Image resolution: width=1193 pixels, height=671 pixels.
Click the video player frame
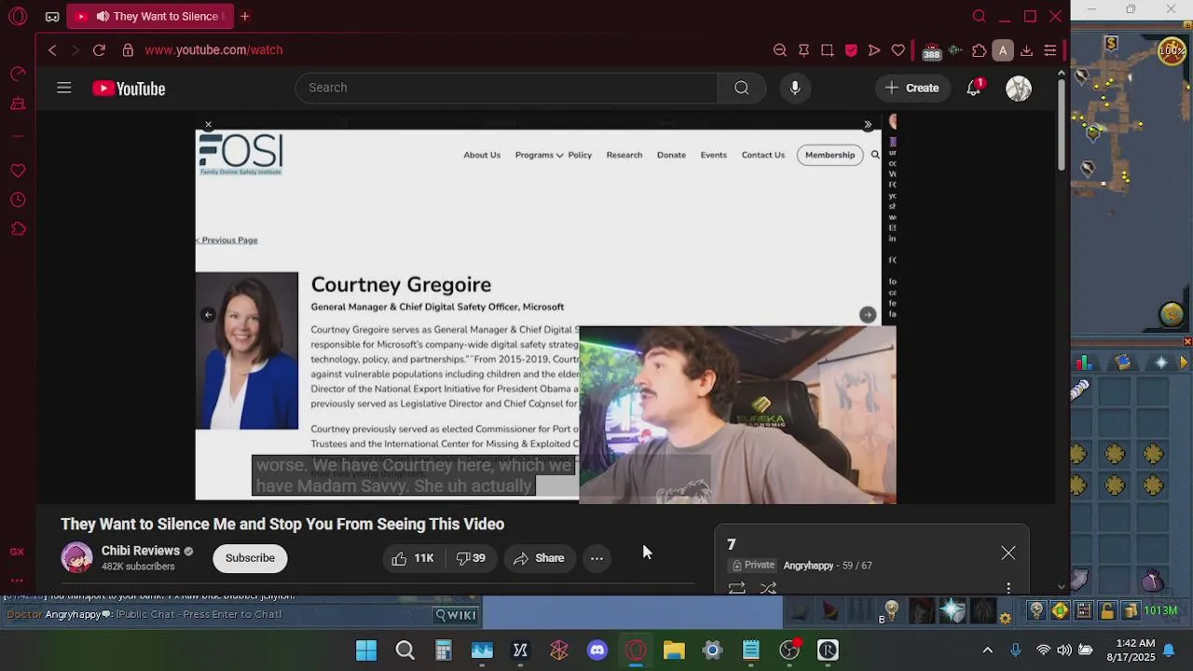click(545, 308)
